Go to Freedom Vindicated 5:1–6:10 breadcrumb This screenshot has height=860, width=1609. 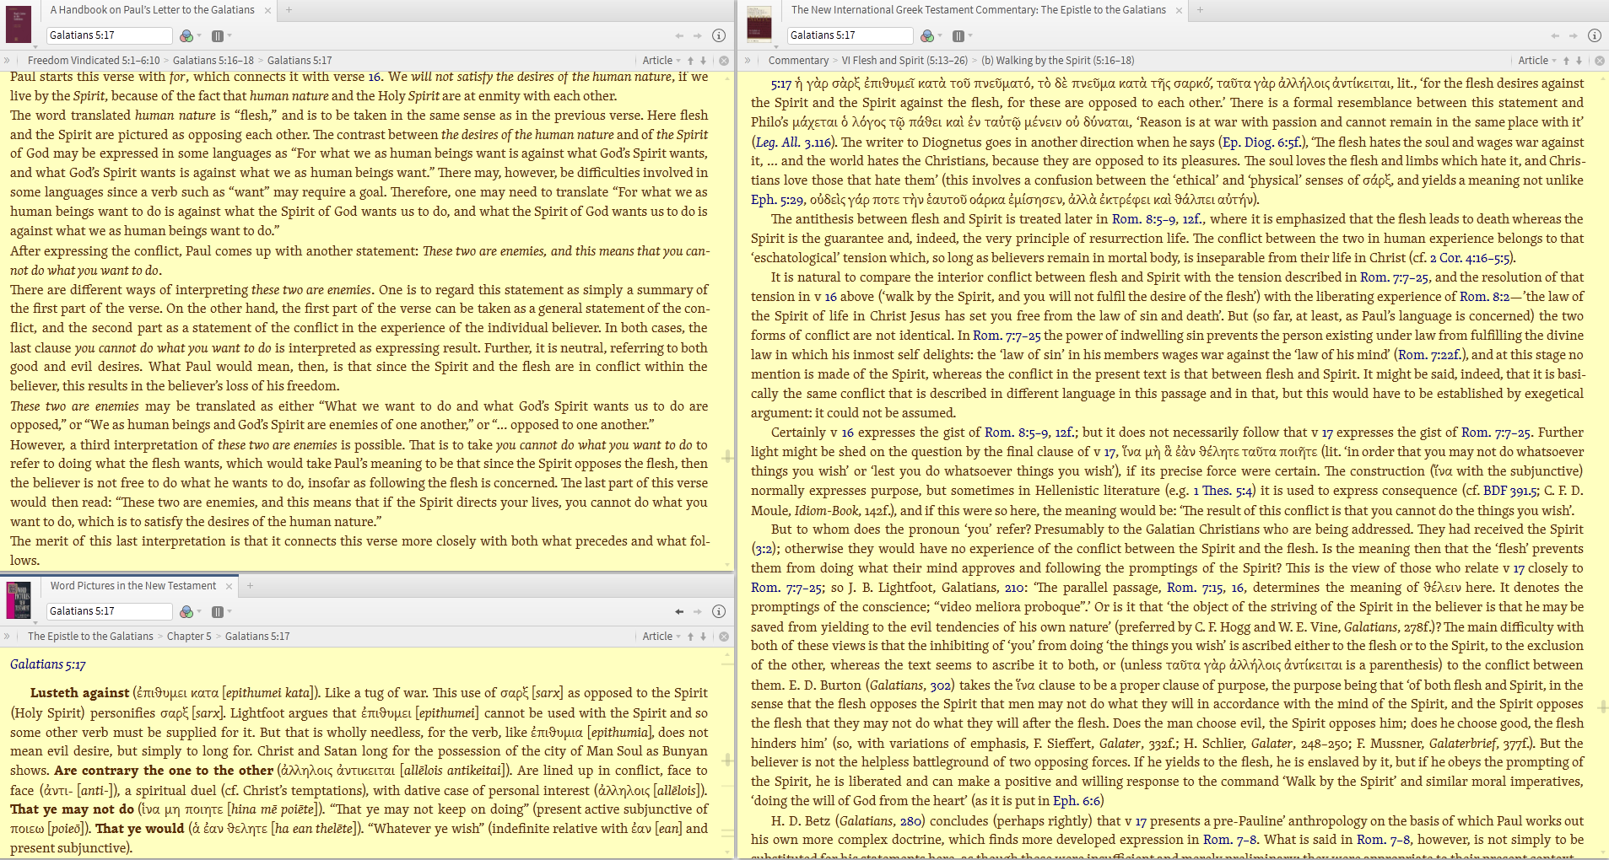click(x=94, y=61)
